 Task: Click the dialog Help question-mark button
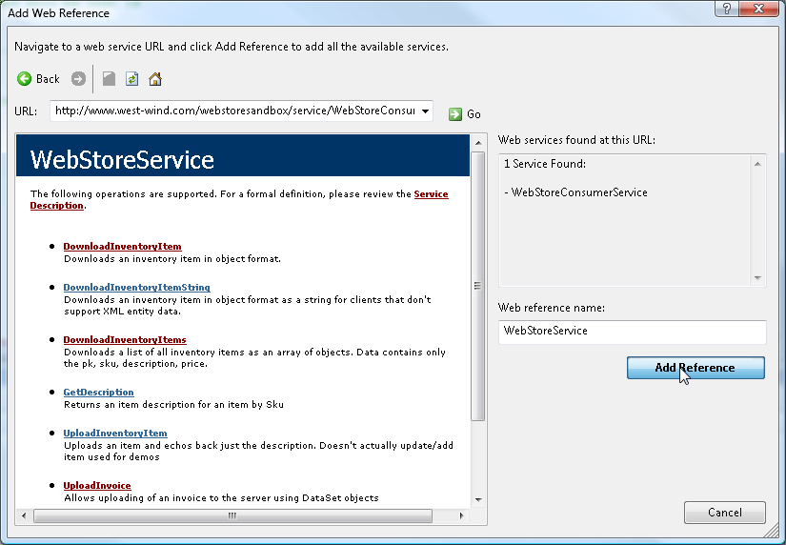pos(727,9)
